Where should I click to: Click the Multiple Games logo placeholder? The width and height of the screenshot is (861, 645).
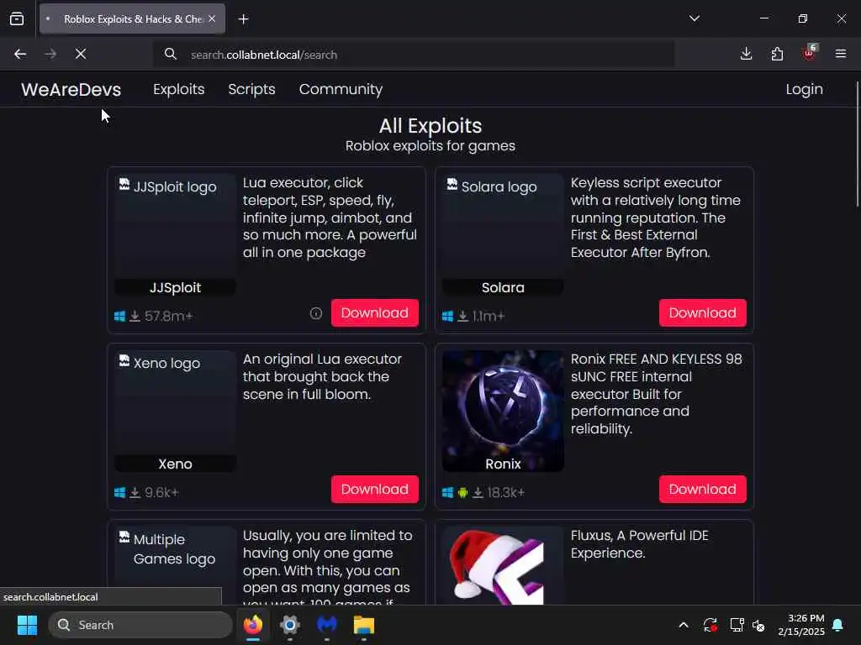pos(175,566)
